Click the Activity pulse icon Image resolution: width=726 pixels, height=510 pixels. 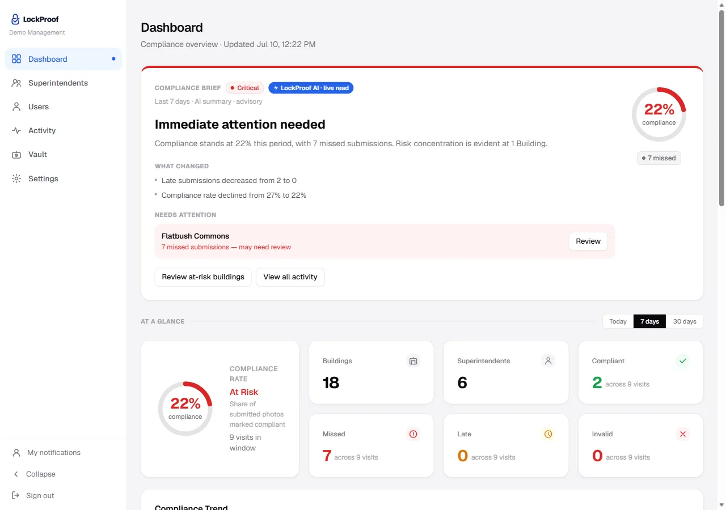16,130
